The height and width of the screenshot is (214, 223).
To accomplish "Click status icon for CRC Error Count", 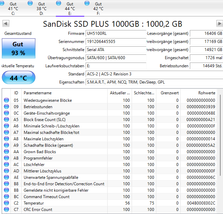I will click(x=6, y=209).
